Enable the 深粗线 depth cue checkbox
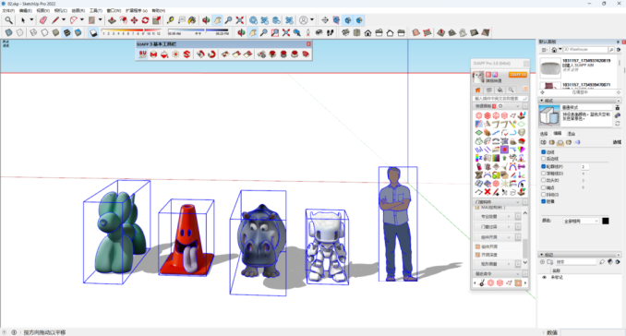Screen dimensions: 626x336 tap(543, 174)
